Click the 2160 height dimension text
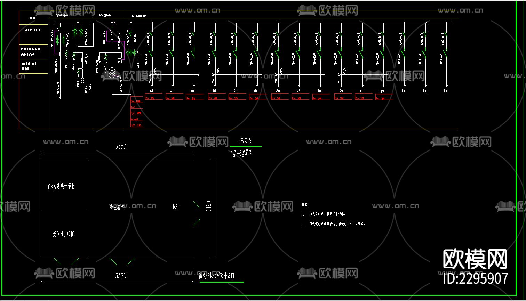 tap(209, 205)
